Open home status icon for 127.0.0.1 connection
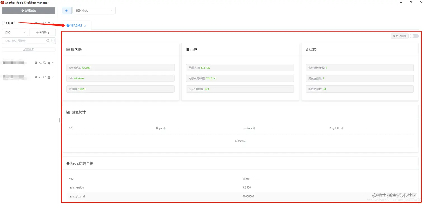 pyautogui.click(x=36, y=23)
